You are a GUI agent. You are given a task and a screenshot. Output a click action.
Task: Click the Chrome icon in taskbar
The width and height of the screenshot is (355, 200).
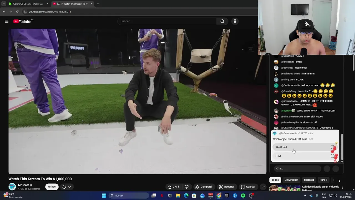(x=219, y=196)
